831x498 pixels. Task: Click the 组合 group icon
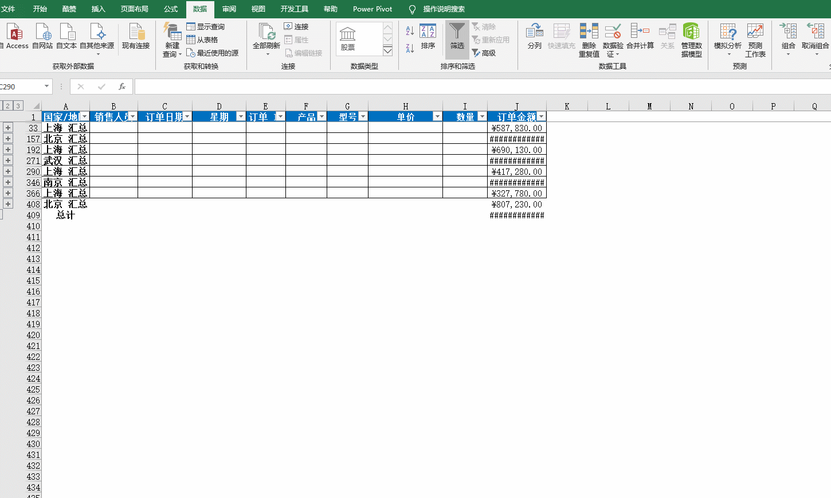pos(789,39)
